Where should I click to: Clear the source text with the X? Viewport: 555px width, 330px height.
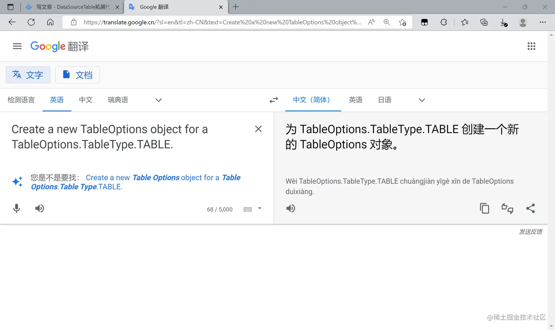point(258,129)
